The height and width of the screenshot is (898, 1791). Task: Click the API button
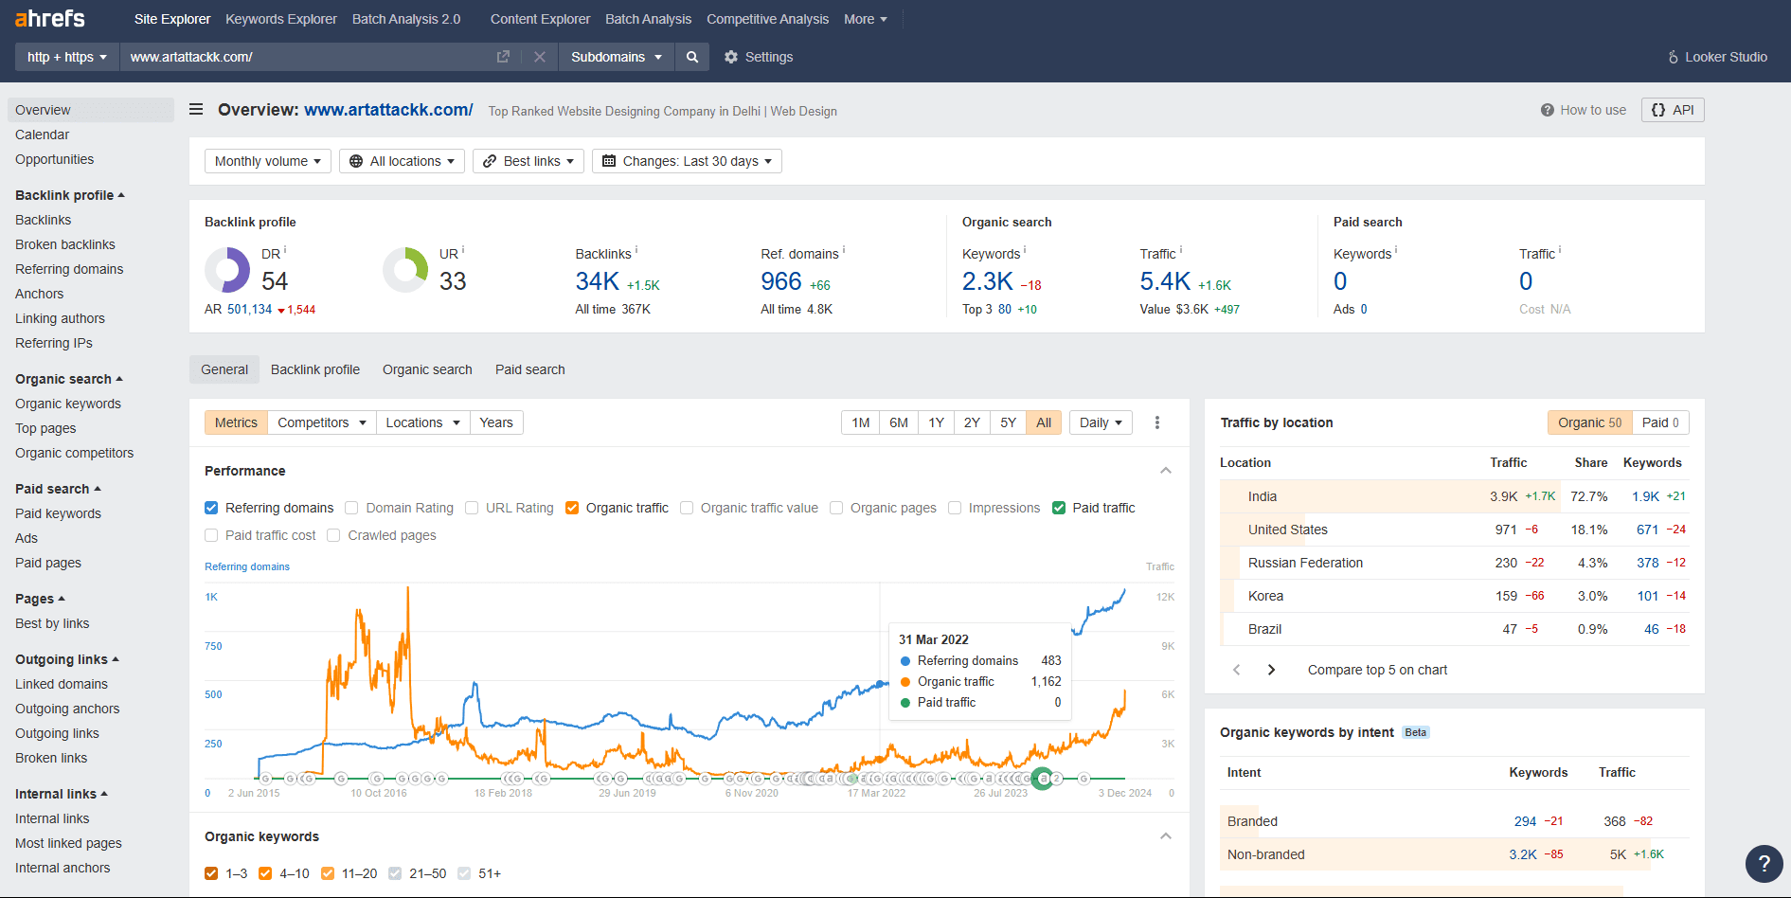click(x=1673, y=110)
